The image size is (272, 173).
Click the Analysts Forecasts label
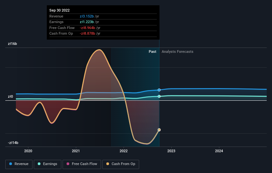178,52
